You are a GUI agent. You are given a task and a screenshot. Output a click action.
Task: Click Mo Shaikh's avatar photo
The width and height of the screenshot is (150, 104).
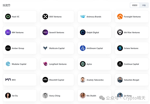(83, 95)
